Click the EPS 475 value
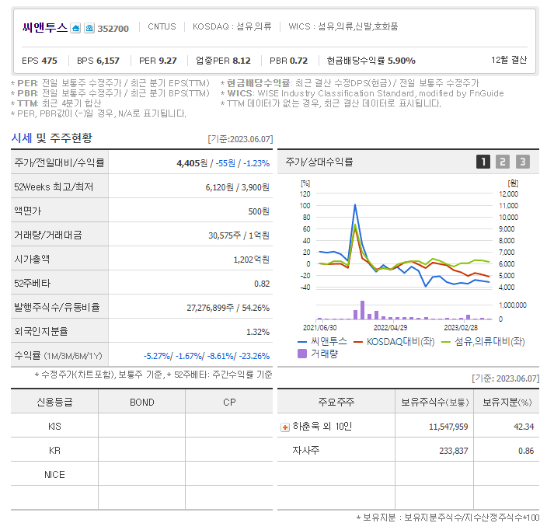The height and width of the screenshot is (530, 547). pos(40,61)
